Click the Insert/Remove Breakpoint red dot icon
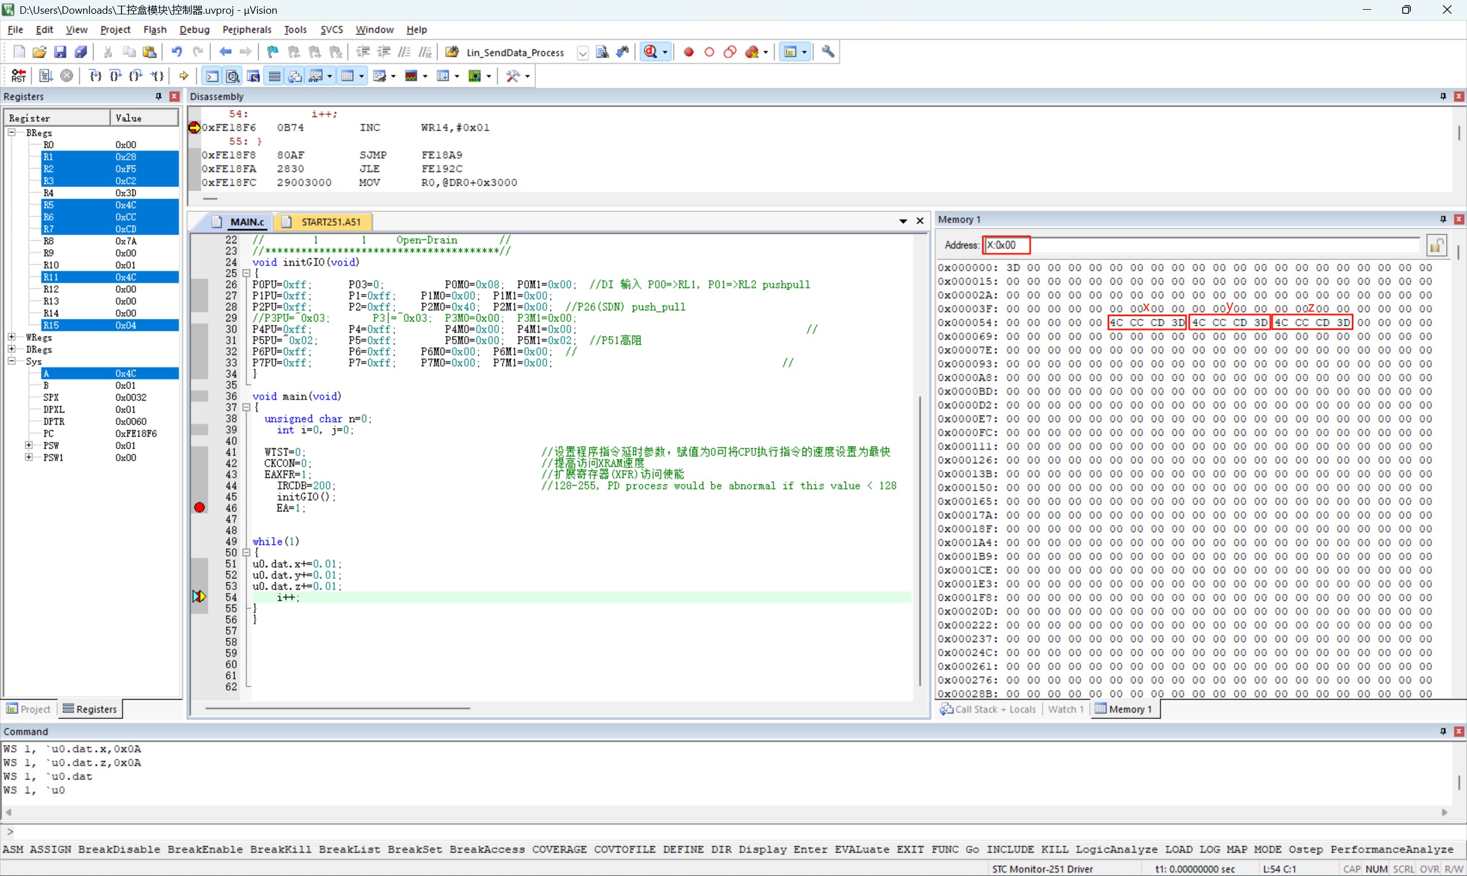 point(688,52)
